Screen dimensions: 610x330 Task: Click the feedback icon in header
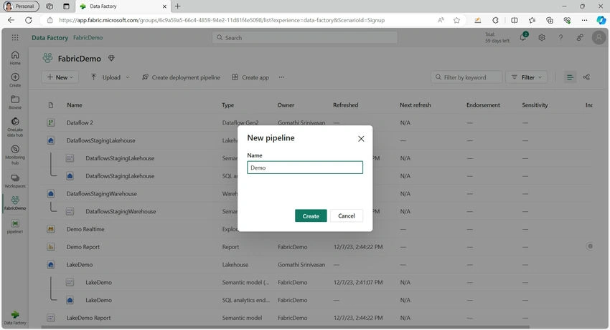click(x=580, y=38)
